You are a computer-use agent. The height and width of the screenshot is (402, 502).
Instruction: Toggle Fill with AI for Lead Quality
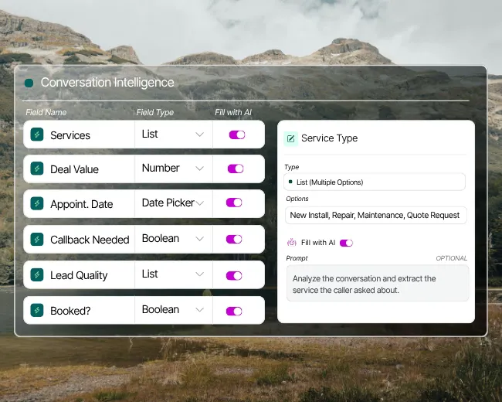pyautogui.click(x=234, y=276)
